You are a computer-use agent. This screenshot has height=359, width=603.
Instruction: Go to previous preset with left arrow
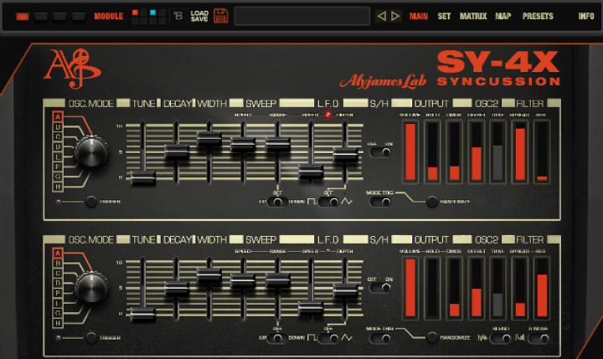[381, 16]
